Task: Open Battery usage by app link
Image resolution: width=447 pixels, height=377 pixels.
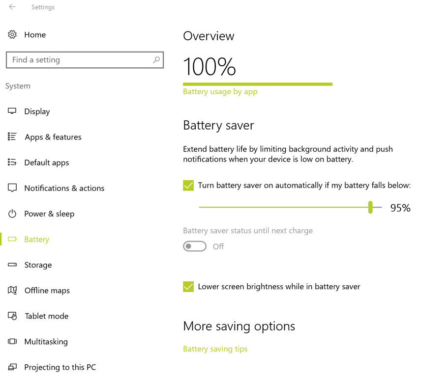Action: click(220, 92)
